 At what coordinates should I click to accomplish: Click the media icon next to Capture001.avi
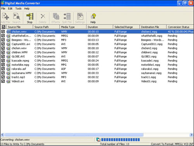click(x=9, y=44)
